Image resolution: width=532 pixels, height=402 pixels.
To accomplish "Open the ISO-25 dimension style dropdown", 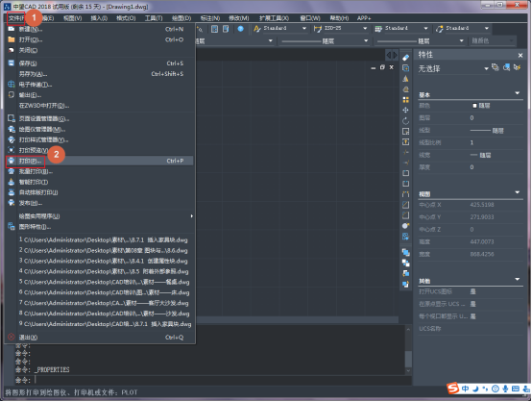I will (365, 28).
